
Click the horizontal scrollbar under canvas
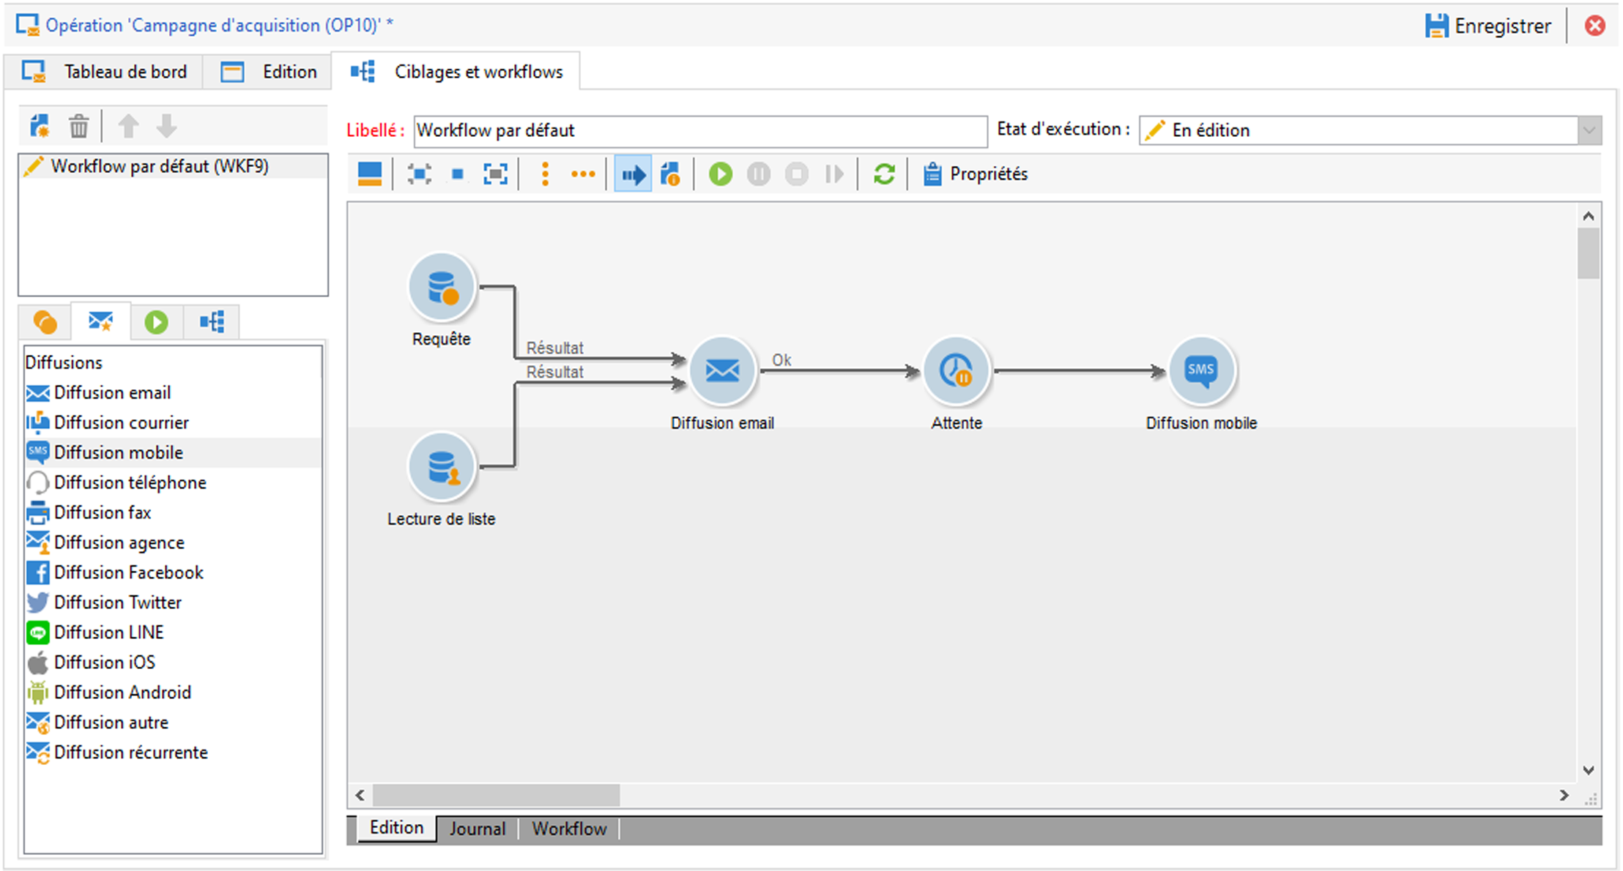[x=497, y=795]
